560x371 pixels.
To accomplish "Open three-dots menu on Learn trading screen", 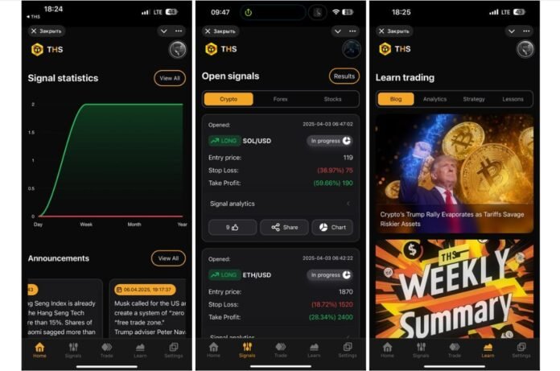I will pos(526,31).
